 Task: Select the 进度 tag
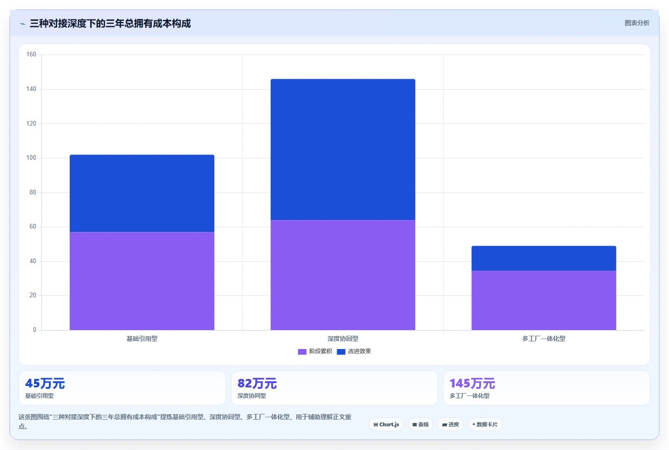[450, 424]
